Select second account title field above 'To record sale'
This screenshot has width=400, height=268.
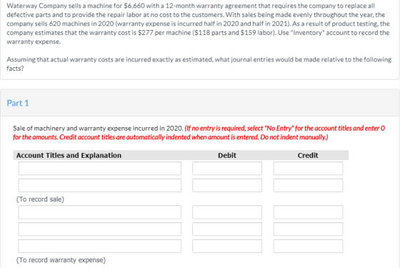pyautogui.click(x=100, y=185)
